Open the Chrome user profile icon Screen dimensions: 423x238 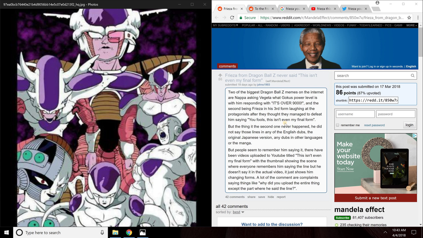coord(377,3)
